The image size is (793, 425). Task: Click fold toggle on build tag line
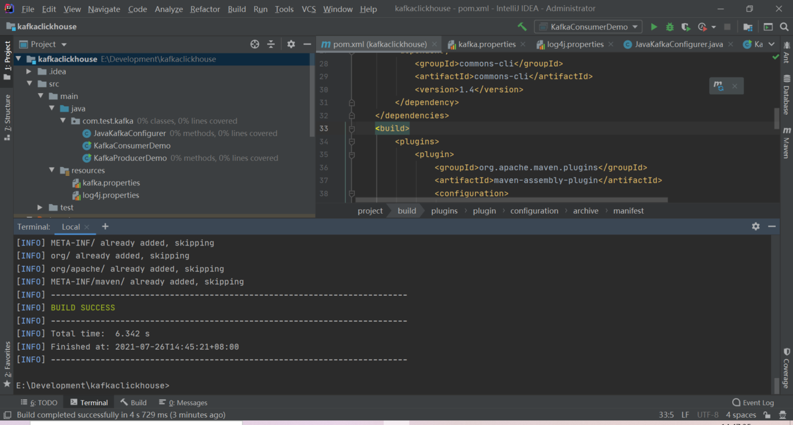pyautogui.click(x=352, y=129)
